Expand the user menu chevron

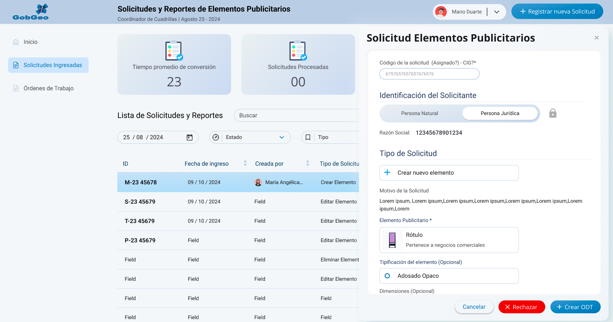point(497,12)
